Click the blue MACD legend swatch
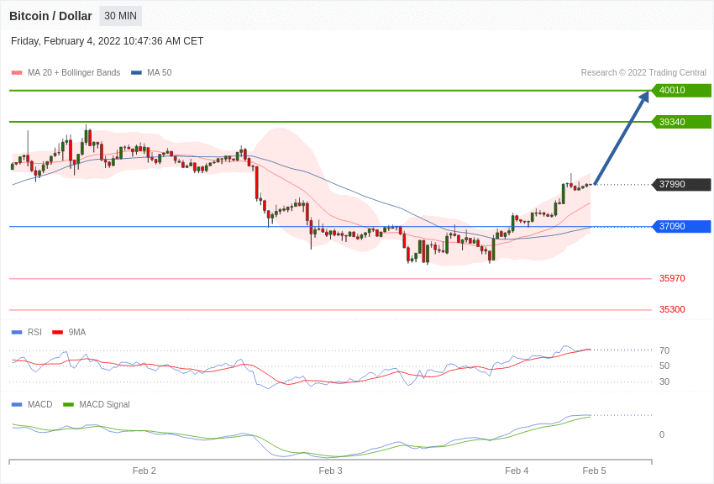 (x=17, y=404)
